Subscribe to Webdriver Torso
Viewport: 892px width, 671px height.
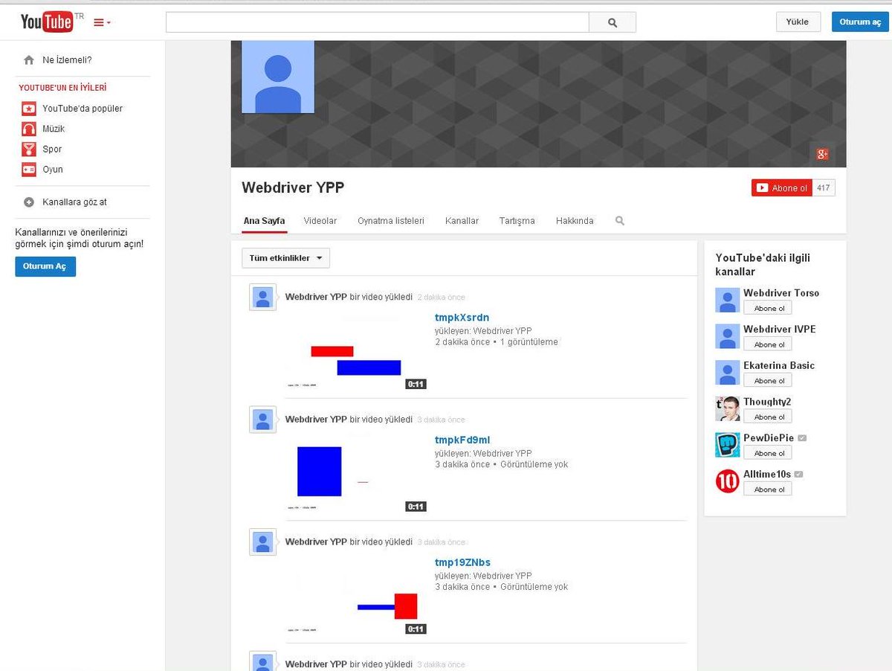click(x=768, y=308)
